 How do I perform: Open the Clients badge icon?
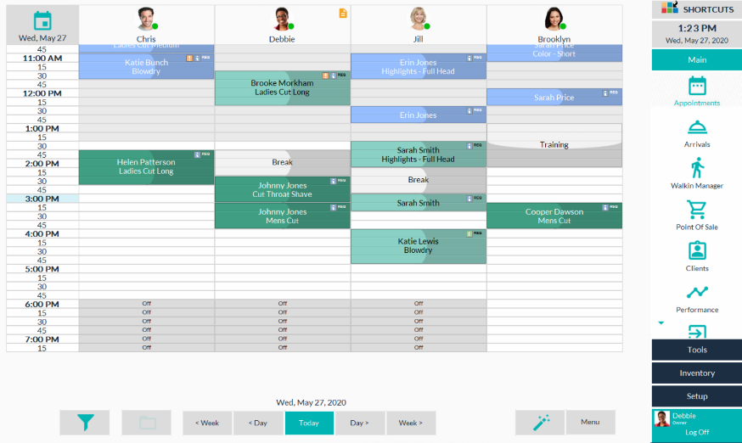[697, 251]
